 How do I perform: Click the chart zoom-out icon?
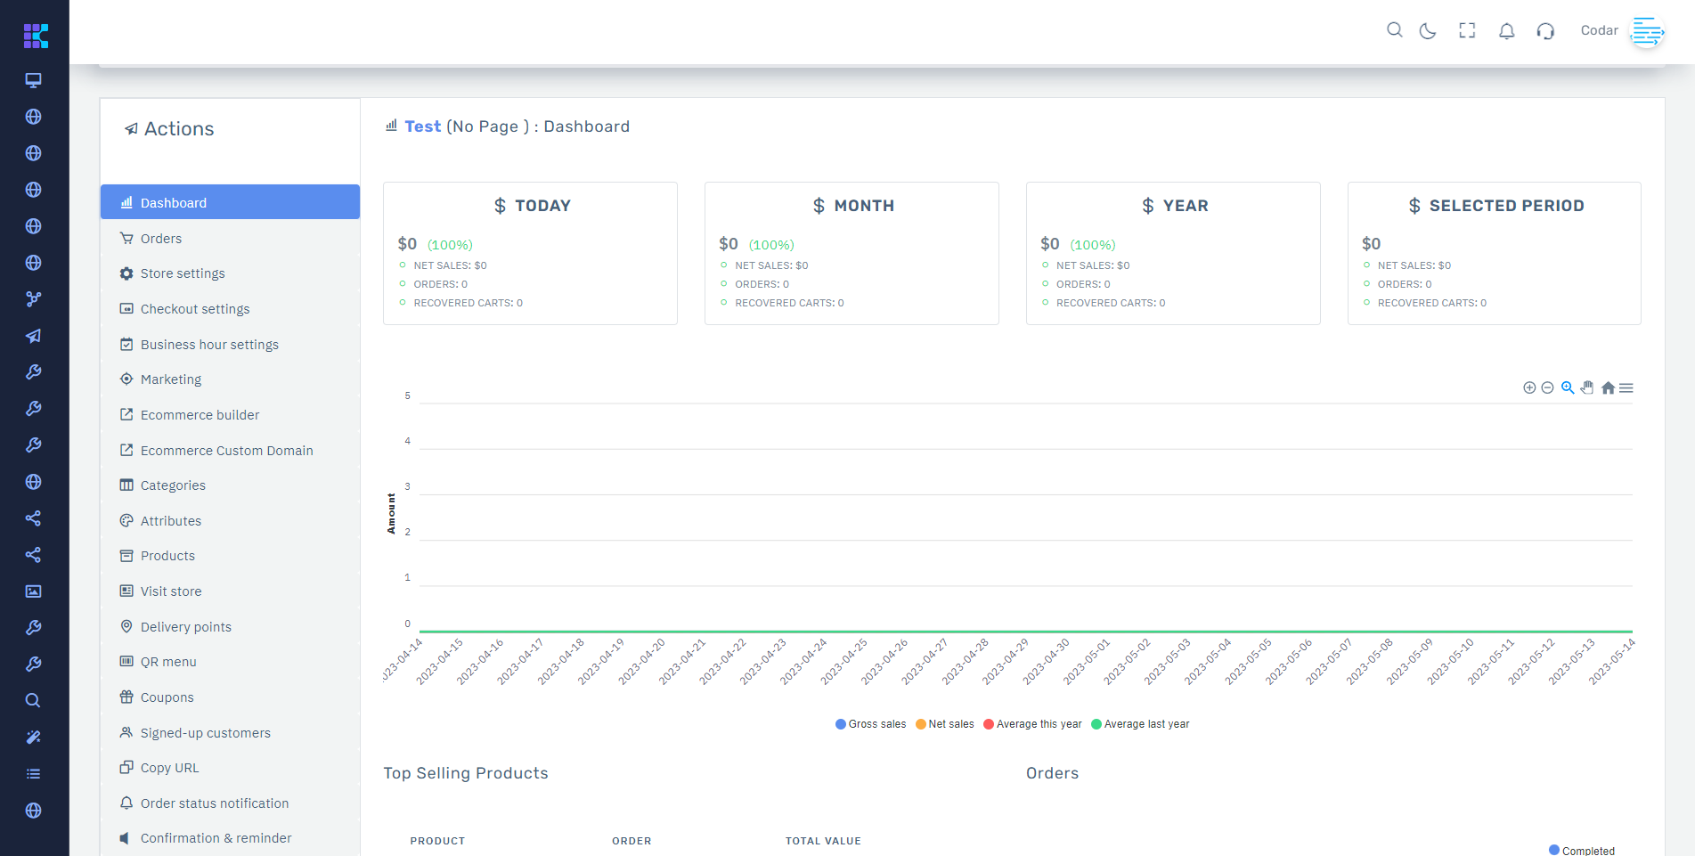1546,387
